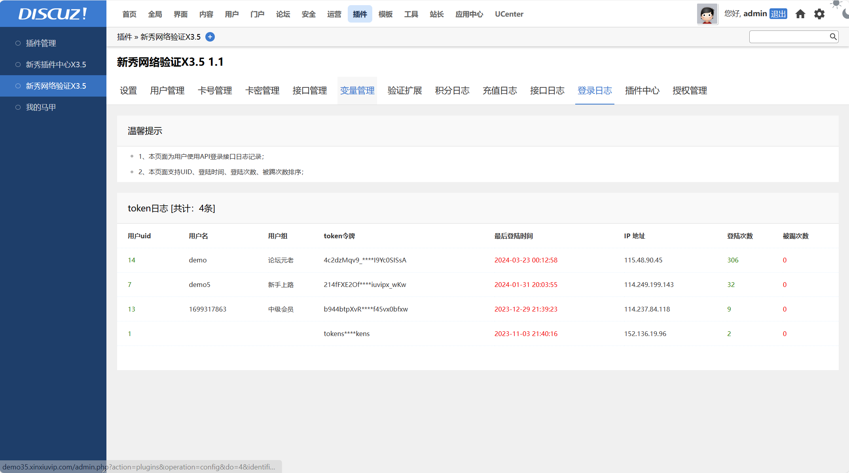Image resolution: width=849 pixels, height=473 pixels.
Task: Click the login time 2024-01-31 20:03:55
Action: 526,285
